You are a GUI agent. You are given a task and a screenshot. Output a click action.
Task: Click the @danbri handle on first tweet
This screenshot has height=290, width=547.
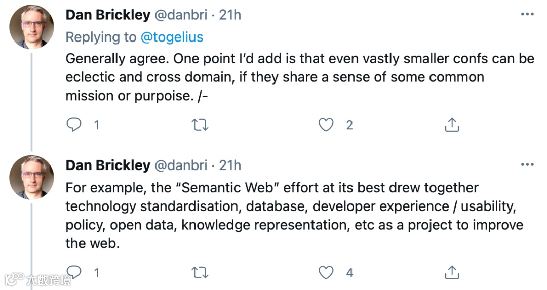180,15
